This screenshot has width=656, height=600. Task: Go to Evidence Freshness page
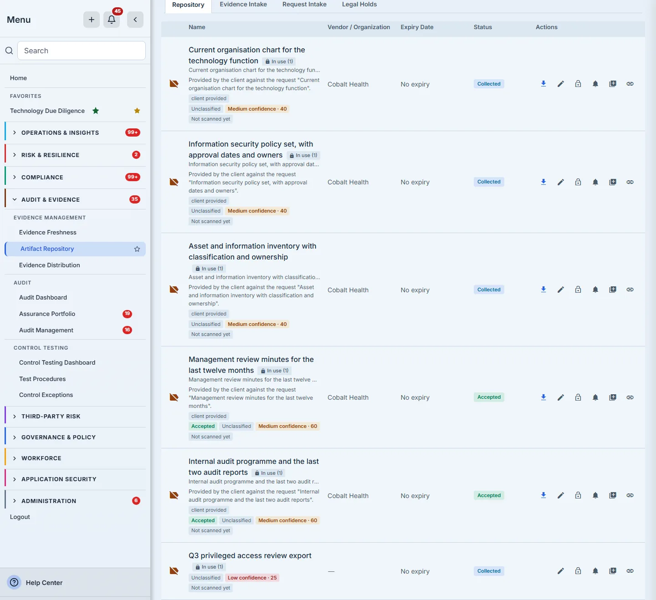point(48,232)
